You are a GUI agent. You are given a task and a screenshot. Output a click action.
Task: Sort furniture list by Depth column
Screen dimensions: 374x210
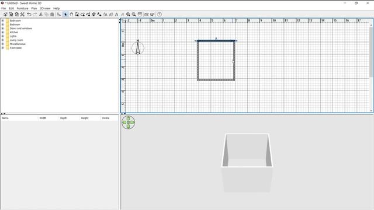click(70, 118)
